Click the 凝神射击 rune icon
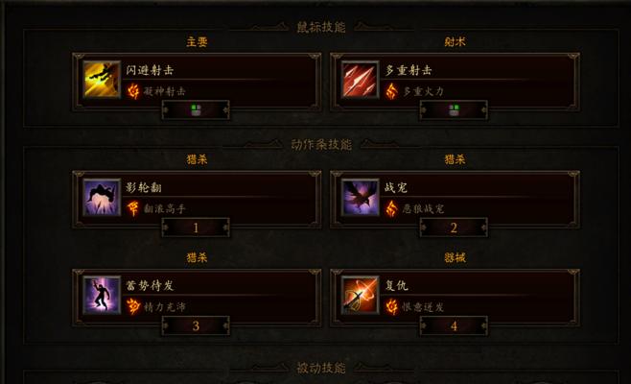Image resolution: width=631 pixels, height=384 pixels. pyautogui.click(x=133, y=91)
